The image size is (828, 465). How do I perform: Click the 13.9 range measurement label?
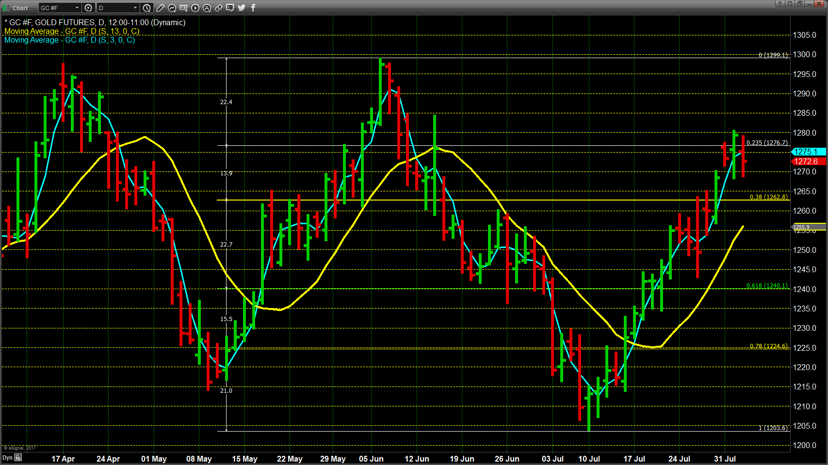click(226, 173)
